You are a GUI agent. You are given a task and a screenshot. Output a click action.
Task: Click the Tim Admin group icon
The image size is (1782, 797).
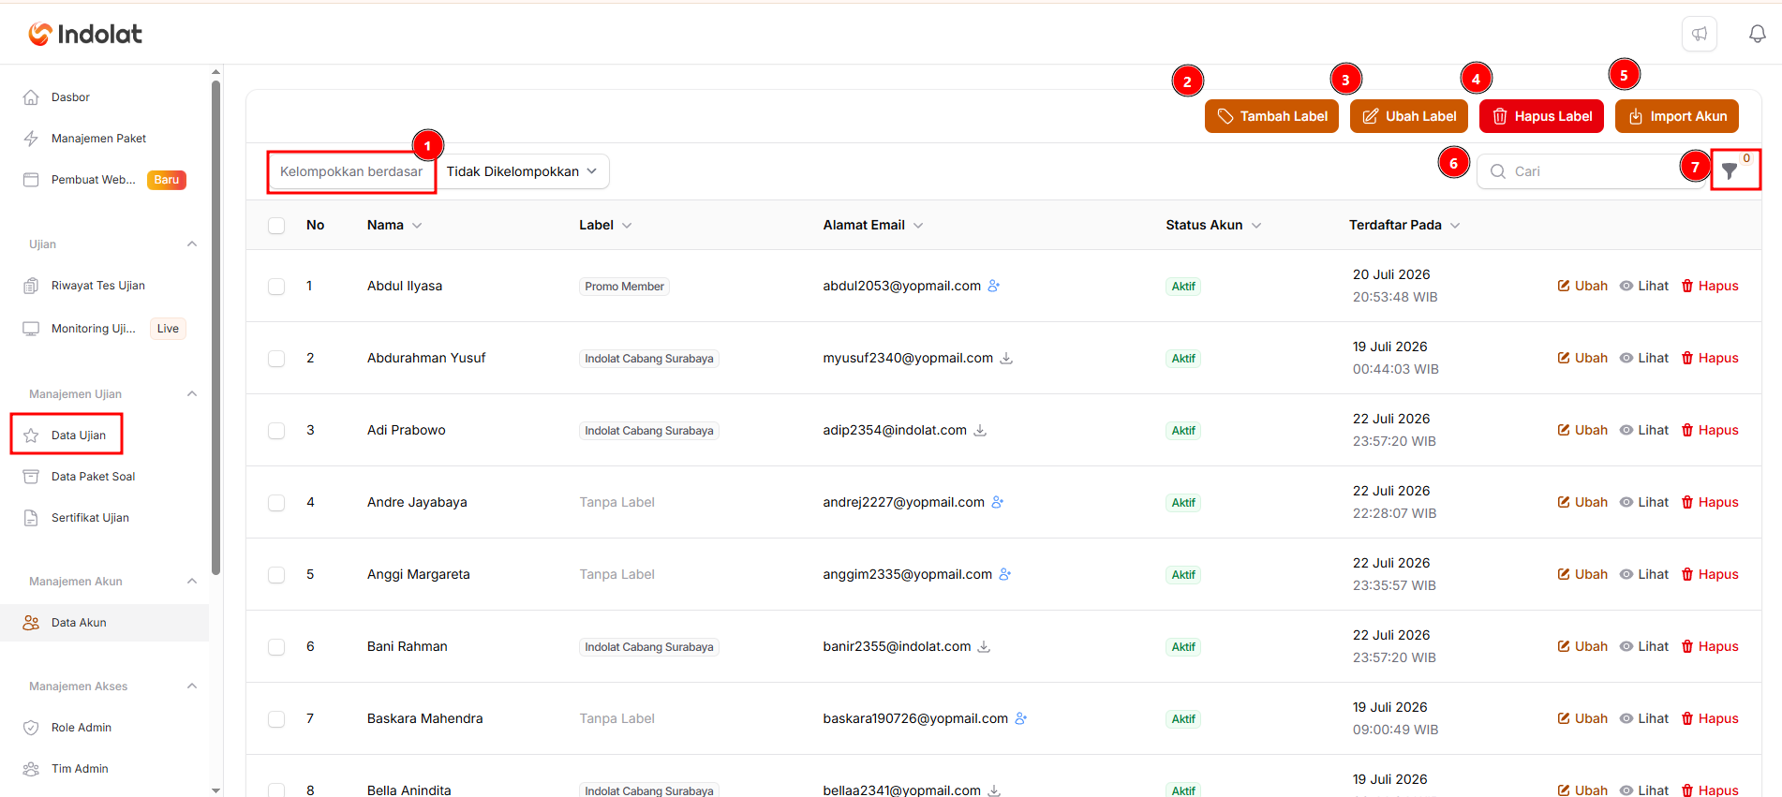tap(31, 769)
